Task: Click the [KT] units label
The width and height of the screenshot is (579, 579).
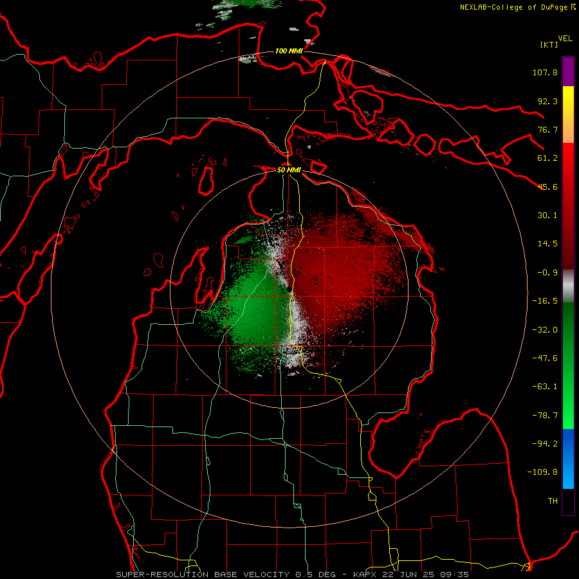Action: (549, 44)
